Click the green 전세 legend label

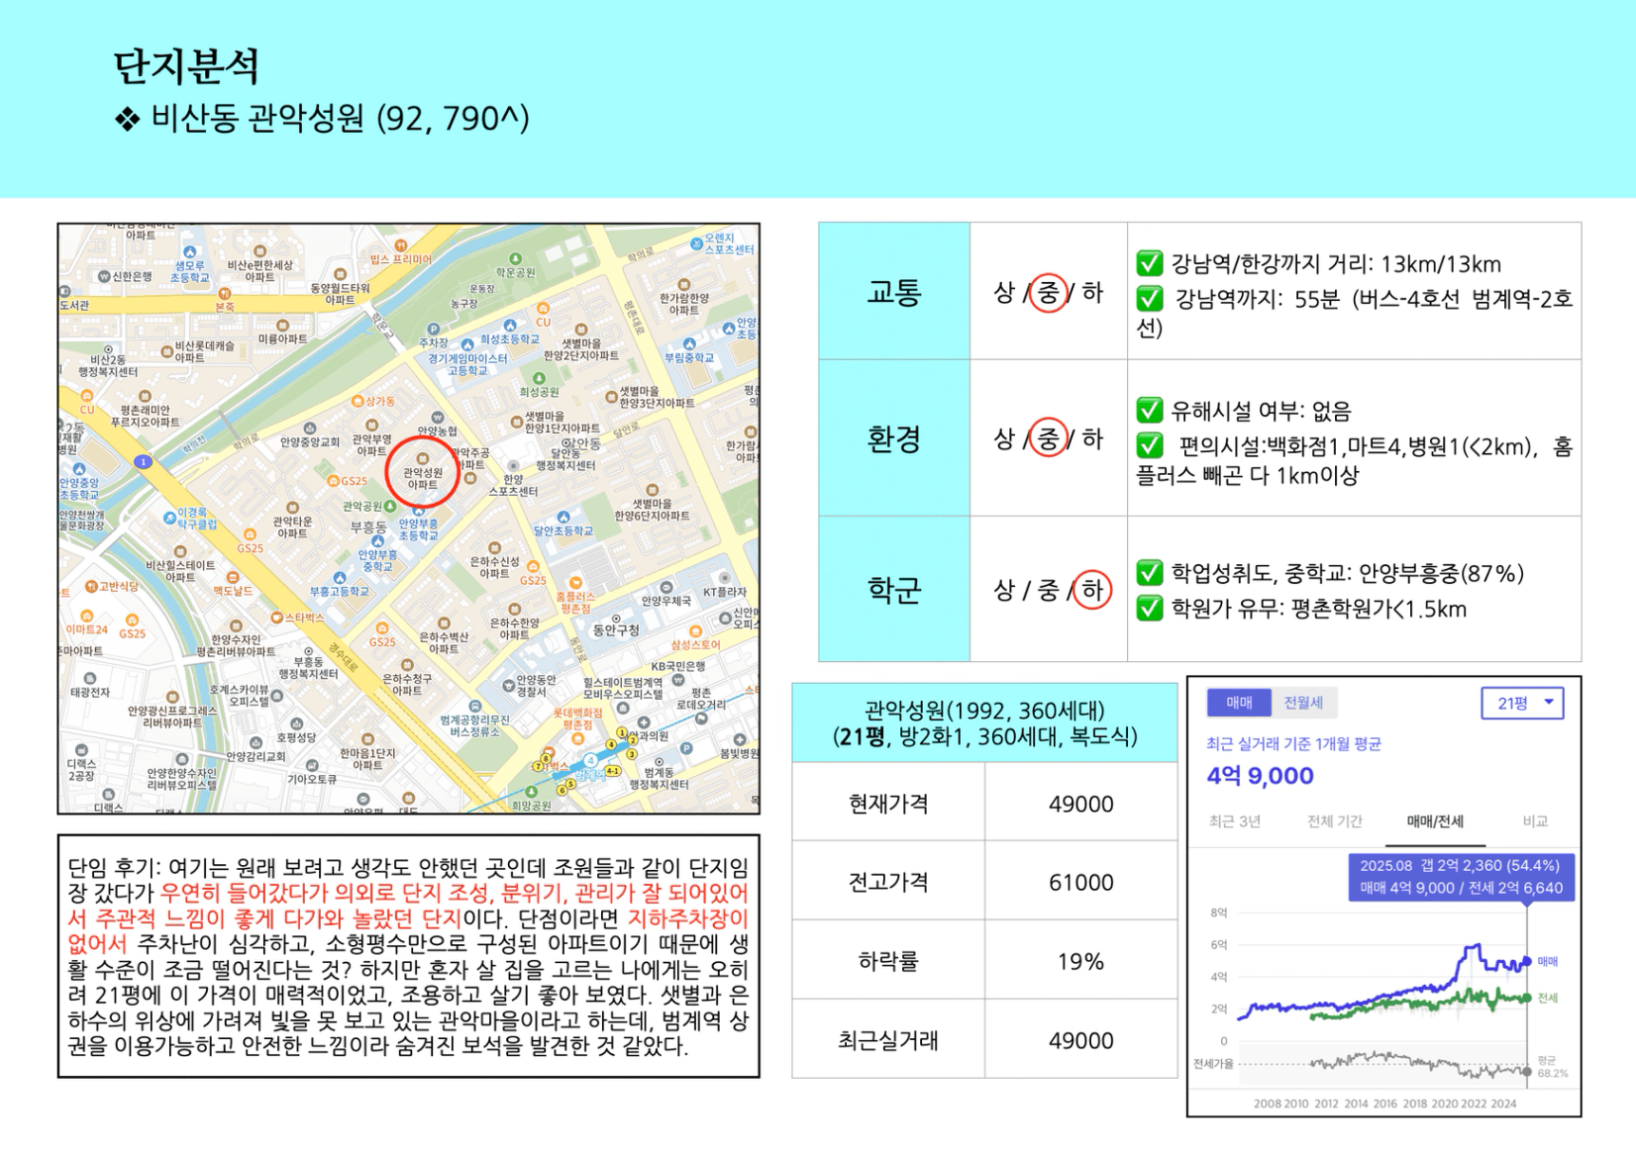(x=1547, y=998)
